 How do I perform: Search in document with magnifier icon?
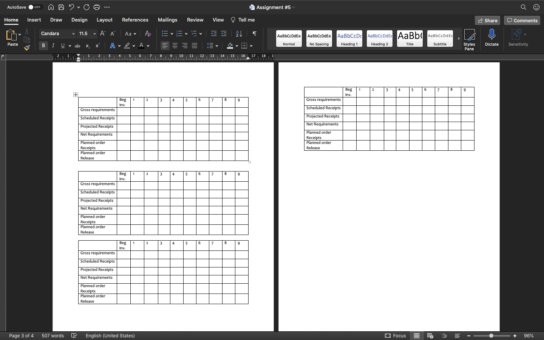[524, 7]
